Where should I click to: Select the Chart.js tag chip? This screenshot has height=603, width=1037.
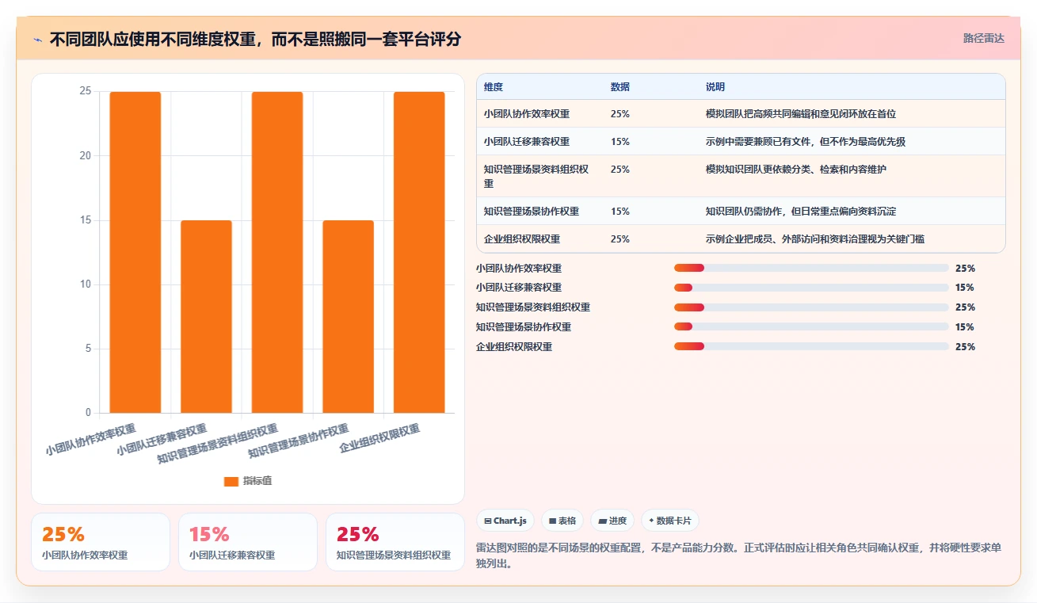[x=505, y=521]
